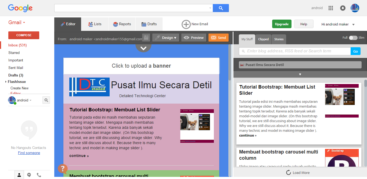Viewport: 367px width, 179px height.
Task: Open the Gmail dropdown menu
Action: [17, 23]
